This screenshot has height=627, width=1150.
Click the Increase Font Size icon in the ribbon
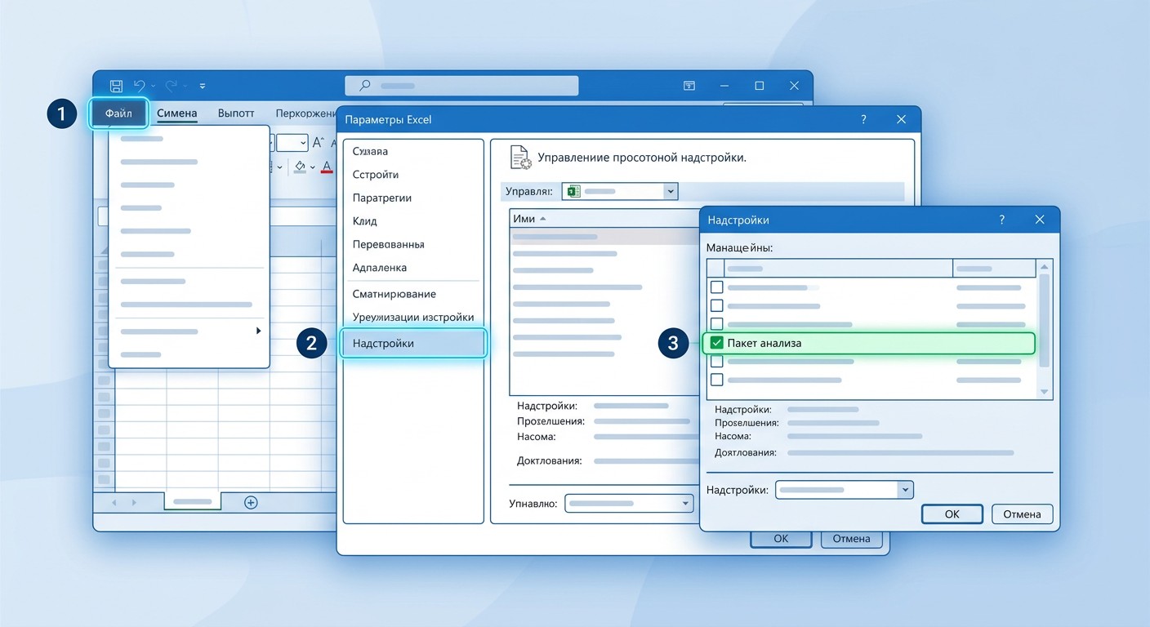point(319,143)
